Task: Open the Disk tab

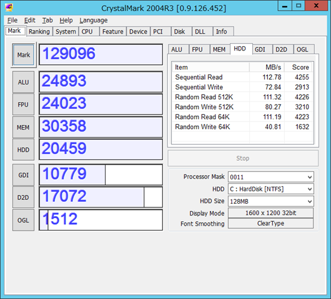Action: click(179, 32)
